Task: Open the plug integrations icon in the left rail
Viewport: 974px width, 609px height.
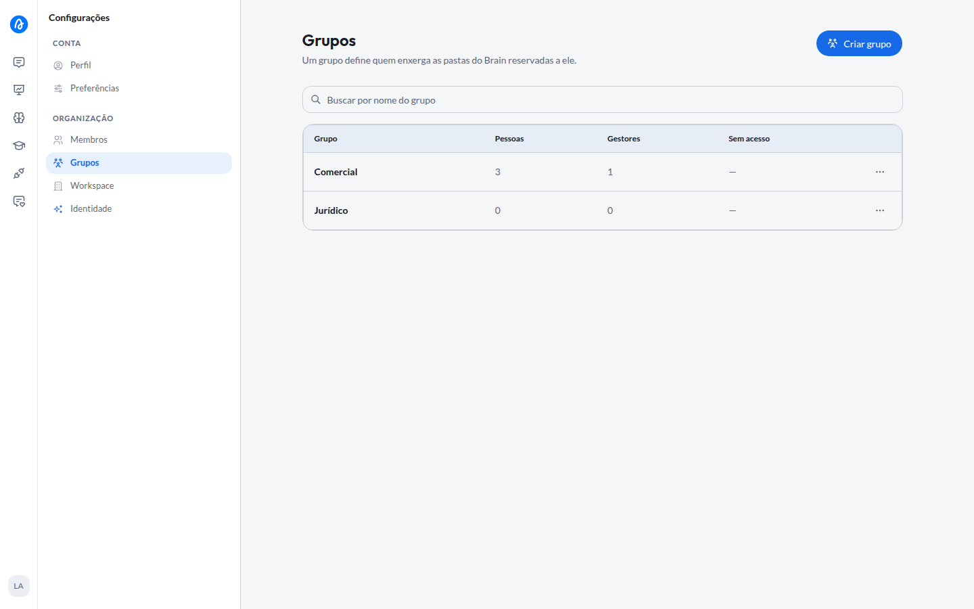Action: tap(19, 173)
